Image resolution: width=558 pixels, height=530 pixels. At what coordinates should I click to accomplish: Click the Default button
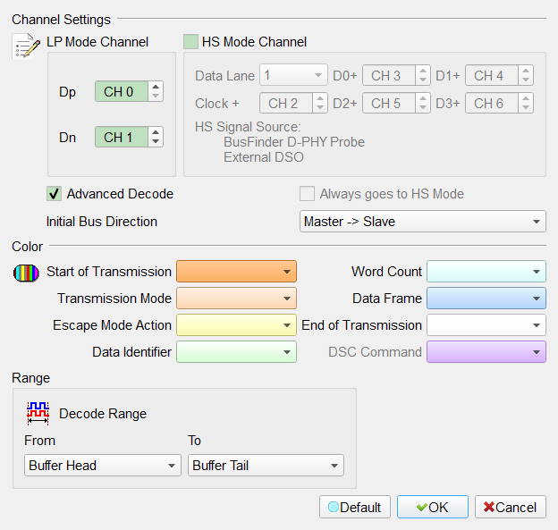354,507
